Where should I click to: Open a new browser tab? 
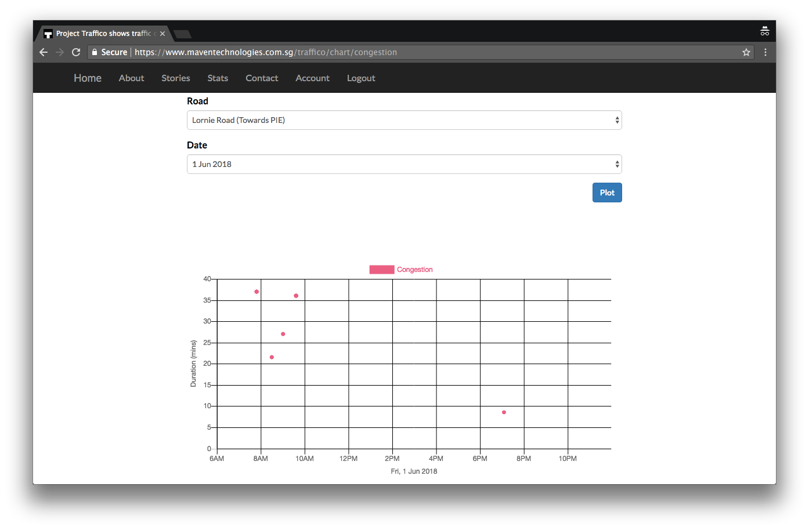click(182, 34)
